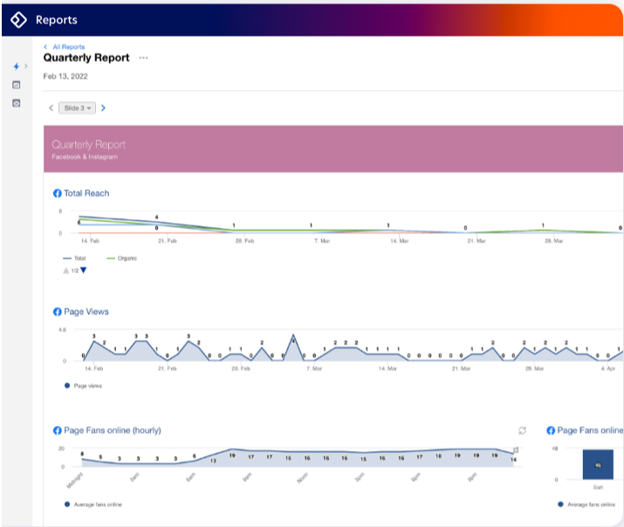Screen dimensions: 624x527
Task: Click the Noon label on hourly chart axis
Action: [x=303, y=477]
